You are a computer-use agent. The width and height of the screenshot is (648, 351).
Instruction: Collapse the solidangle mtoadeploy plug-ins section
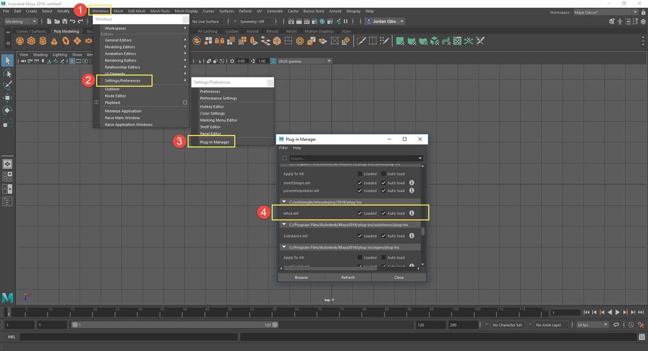tap(284, 202)
